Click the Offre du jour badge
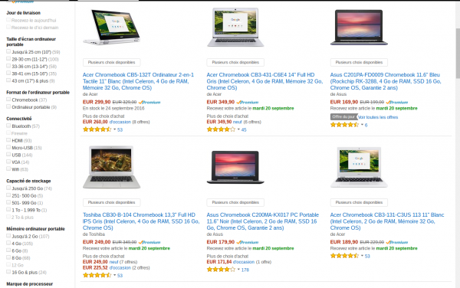The width and height of the screenshot is (460, 288). click(343, 117)
